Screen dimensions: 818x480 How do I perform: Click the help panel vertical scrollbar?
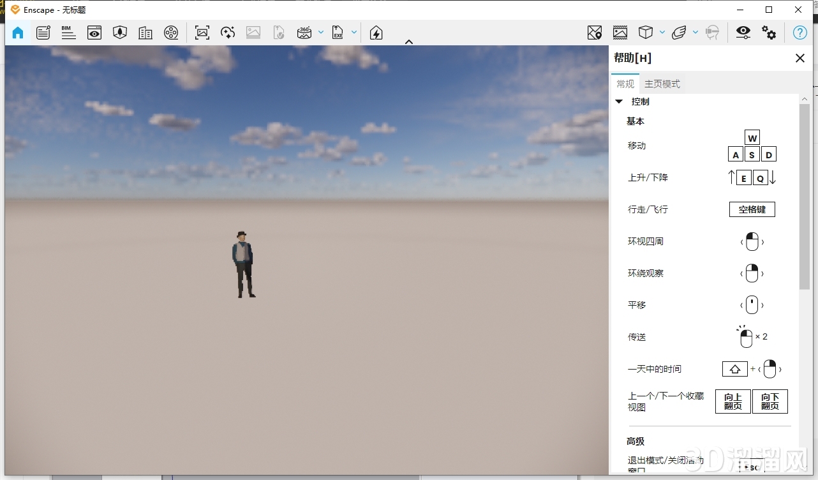click(805, 197)
